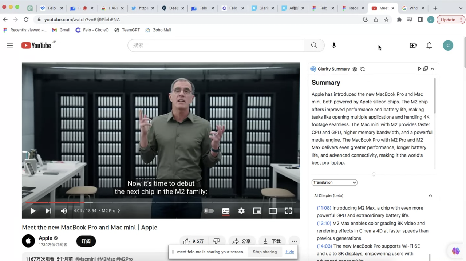
Task: Bookmark this page with the star
Action: [386, 20]
